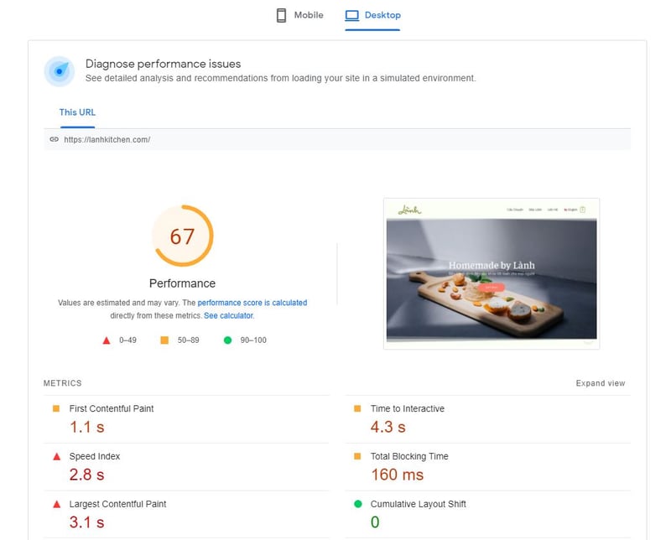
Task: Click the Desktop monitor icon
Action: (x=352, y=15)
